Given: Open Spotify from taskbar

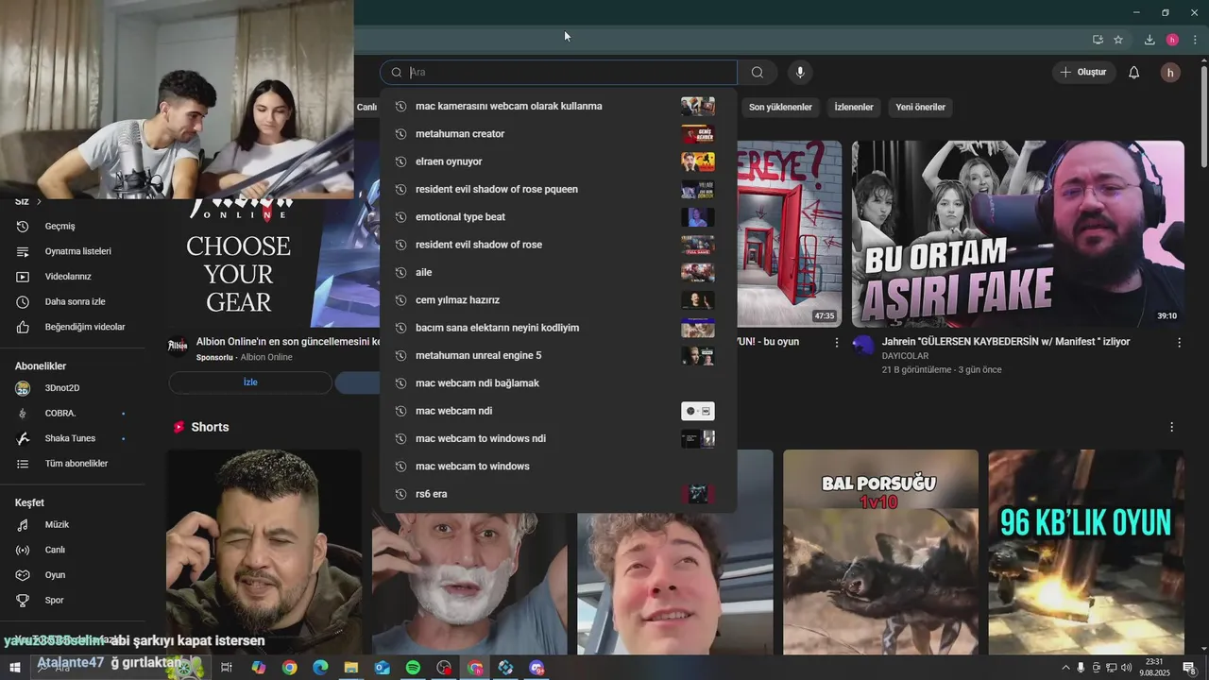Looking at the screenshot, I should click(x=413, y=668).
